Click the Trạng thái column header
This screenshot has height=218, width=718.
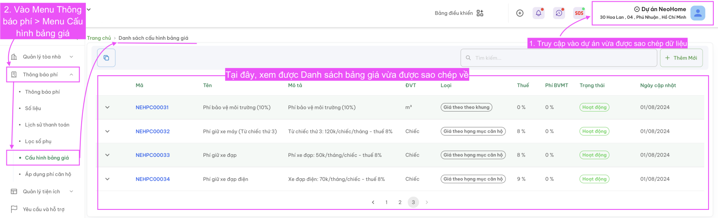pos(592,85)
